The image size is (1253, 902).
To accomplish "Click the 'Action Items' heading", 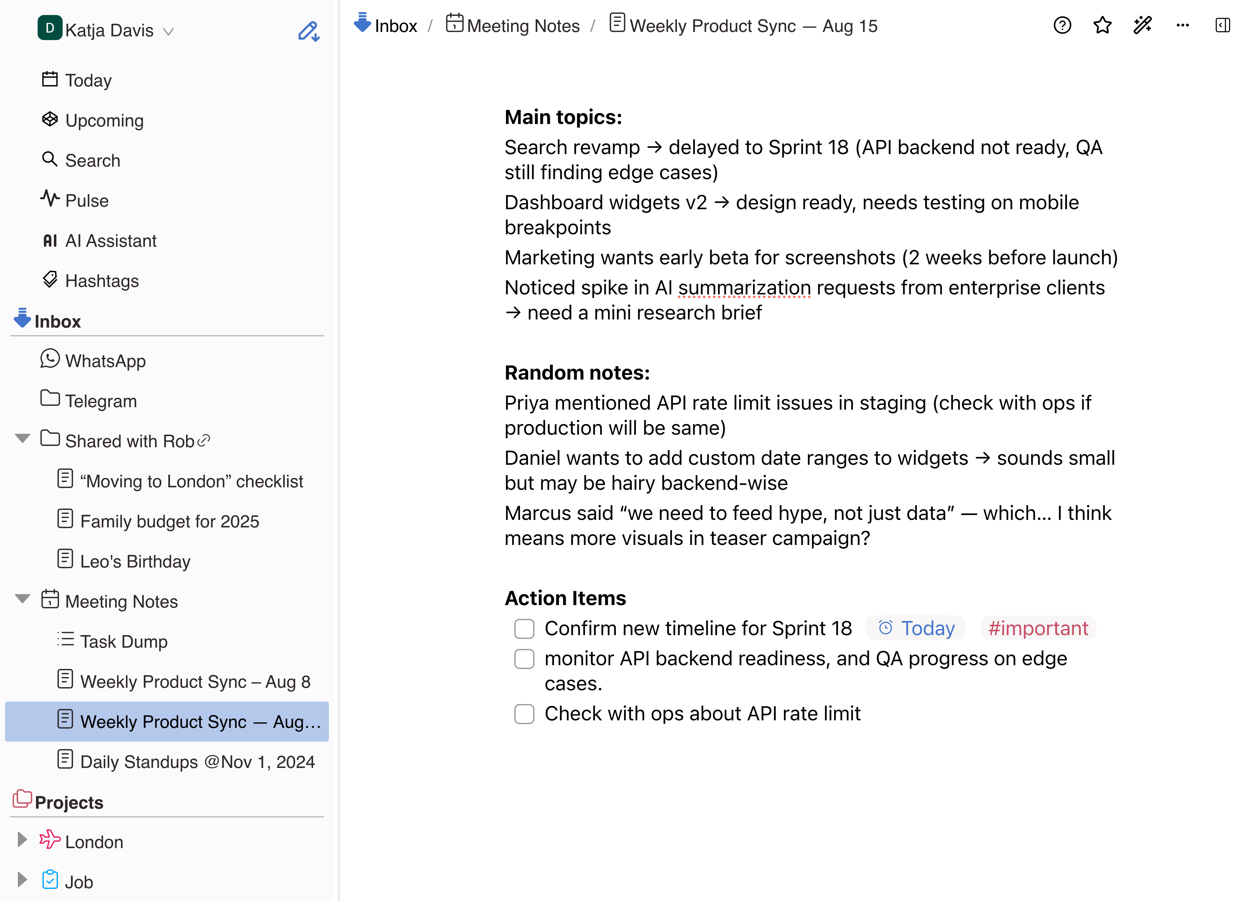I will click(565, 598).
